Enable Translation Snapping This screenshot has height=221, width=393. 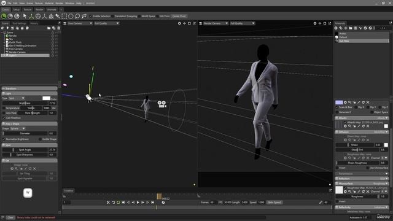(113, 17)
